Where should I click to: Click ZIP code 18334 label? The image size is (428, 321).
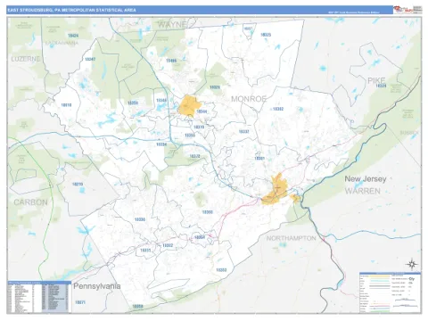tap(161, 144)
